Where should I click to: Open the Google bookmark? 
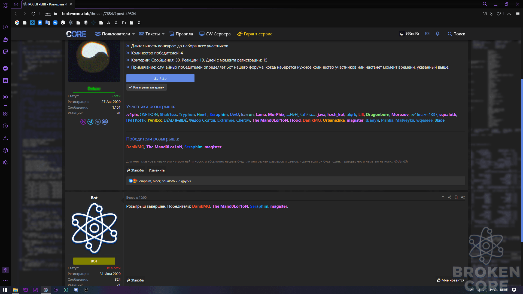pyautogui.click(x=17, y=23)
